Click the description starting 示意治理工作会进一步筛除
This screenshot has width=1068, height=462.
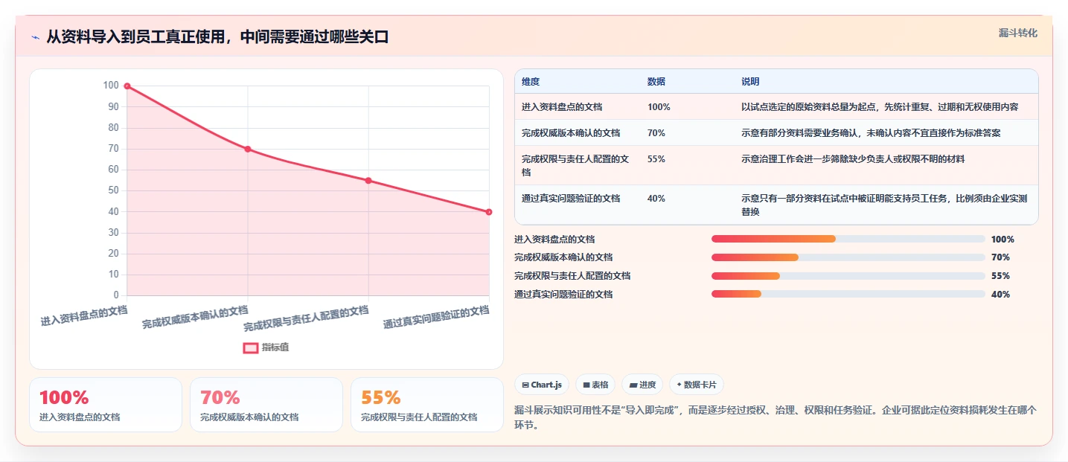(x=853, y=159)
